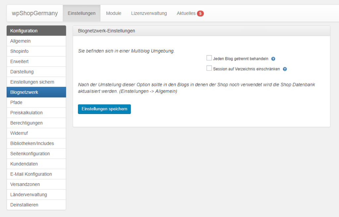Go to Preiskalkulation settings
Screen dimensions: 339x217
pos(36,112)
